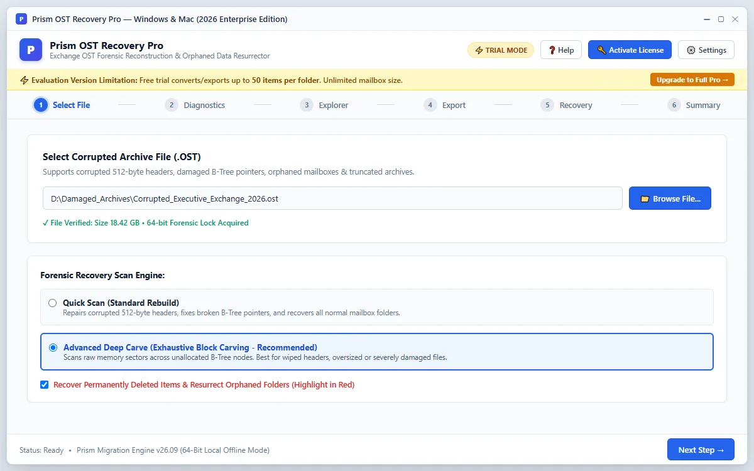Click the OST file path input field
The image size is (754, 471).
pyautogui.click(x=332, y=198)
